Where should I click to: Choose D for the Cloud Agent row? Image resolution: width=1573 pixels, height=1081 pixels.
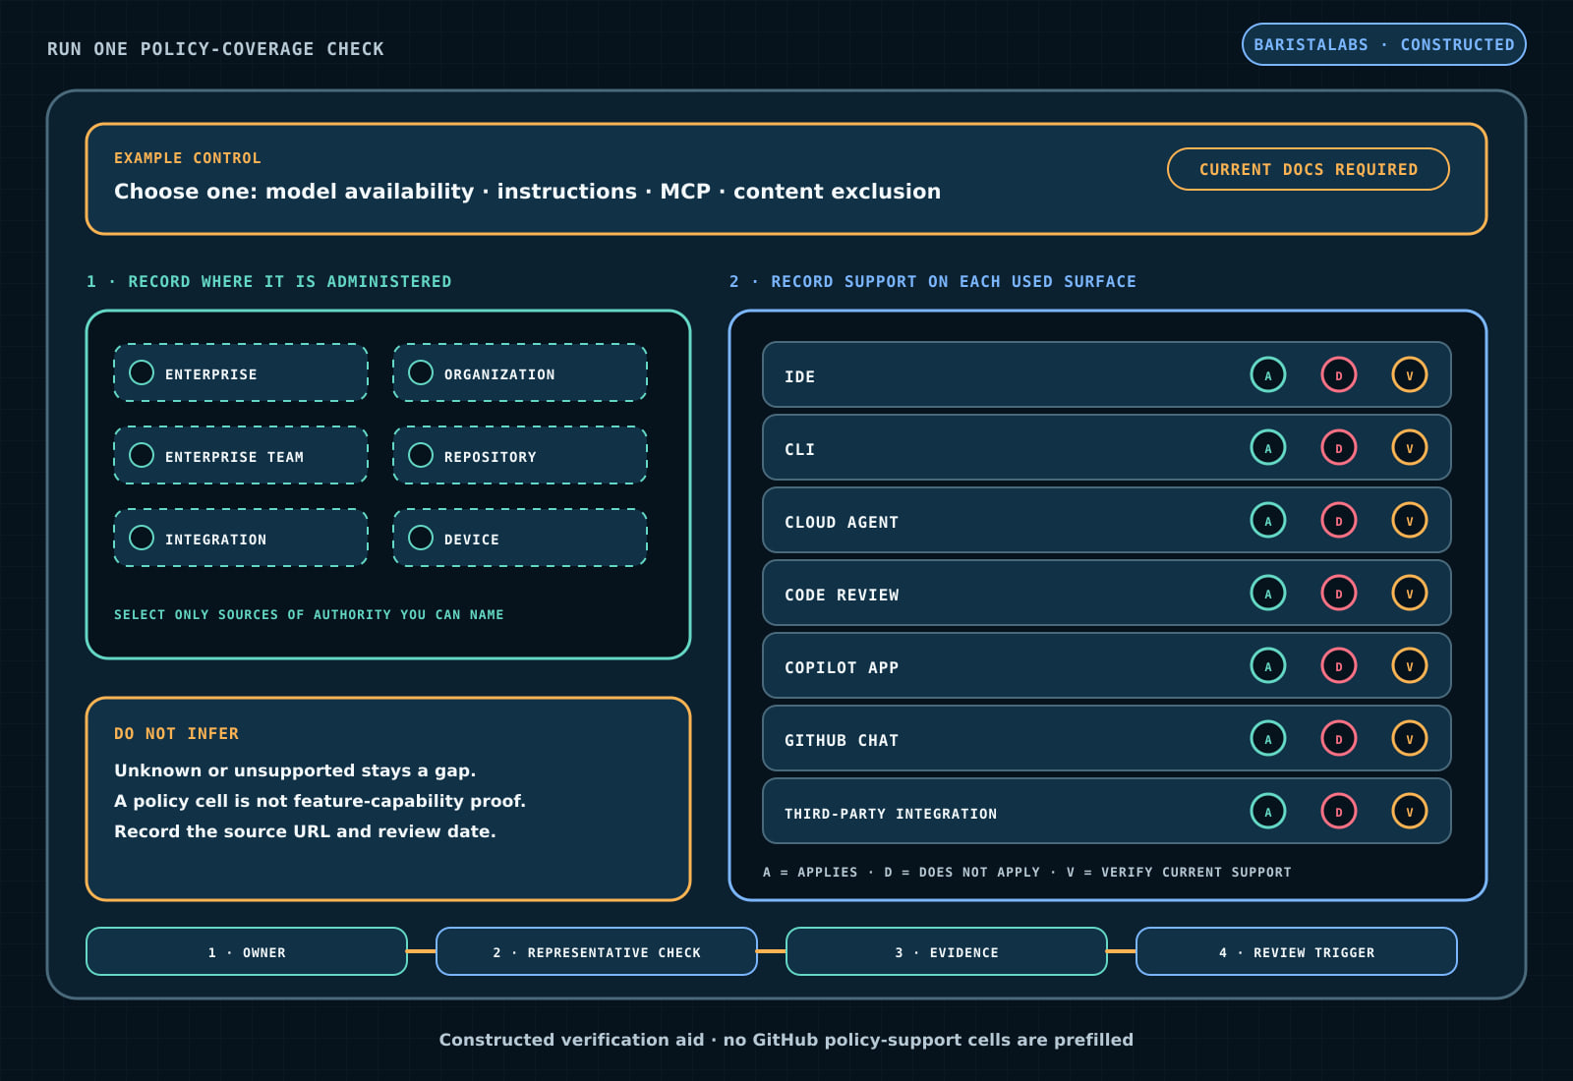tap(1339, 520)
